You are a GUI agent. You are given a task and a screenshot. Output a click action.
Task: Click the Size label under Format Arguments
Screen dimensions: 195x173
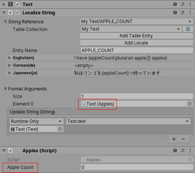(17, 96)
